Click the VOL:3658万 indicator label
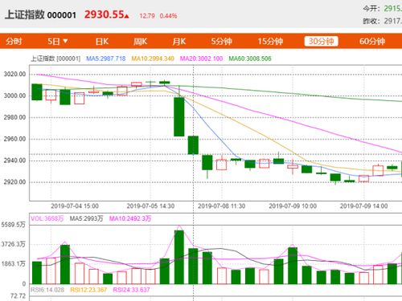The width and height of the screenshot is (402, 301). [47, 218]
